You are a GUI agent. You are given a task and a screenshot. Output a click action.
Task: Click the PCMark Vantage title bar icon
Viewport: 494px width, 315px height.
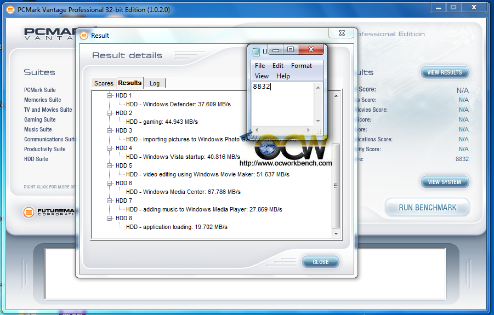10,10
